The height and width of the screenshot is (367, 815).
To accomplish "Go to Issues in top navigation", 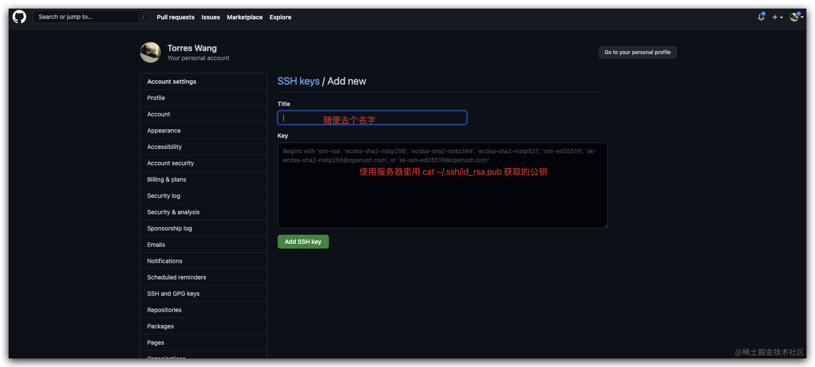I will pos(211,17).
